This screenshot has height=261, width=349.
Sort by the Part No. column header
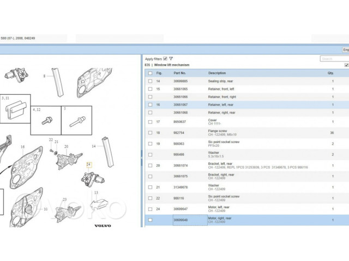(x=180, y=73)
